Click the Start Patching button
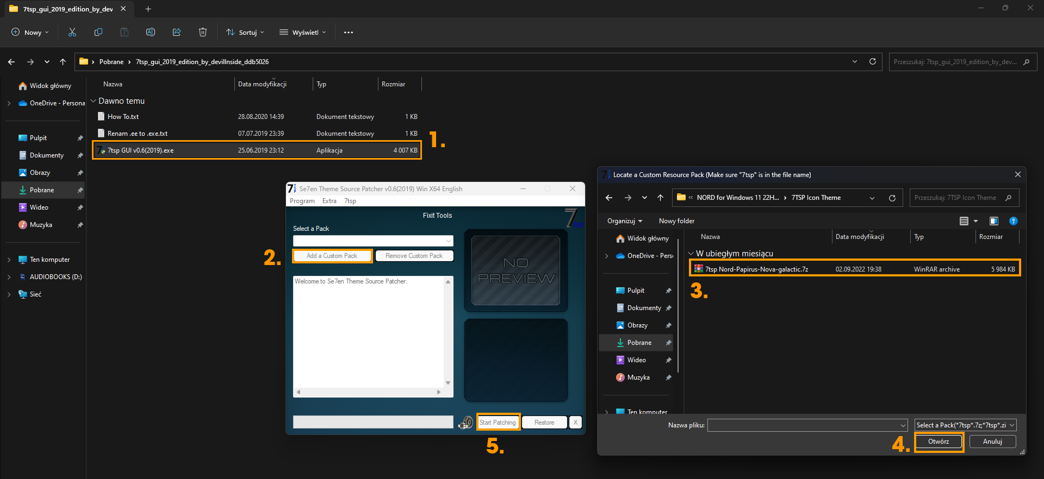The width and height of the screenshot is (1044, 479). pyautogui.click(x=498, y=423)
